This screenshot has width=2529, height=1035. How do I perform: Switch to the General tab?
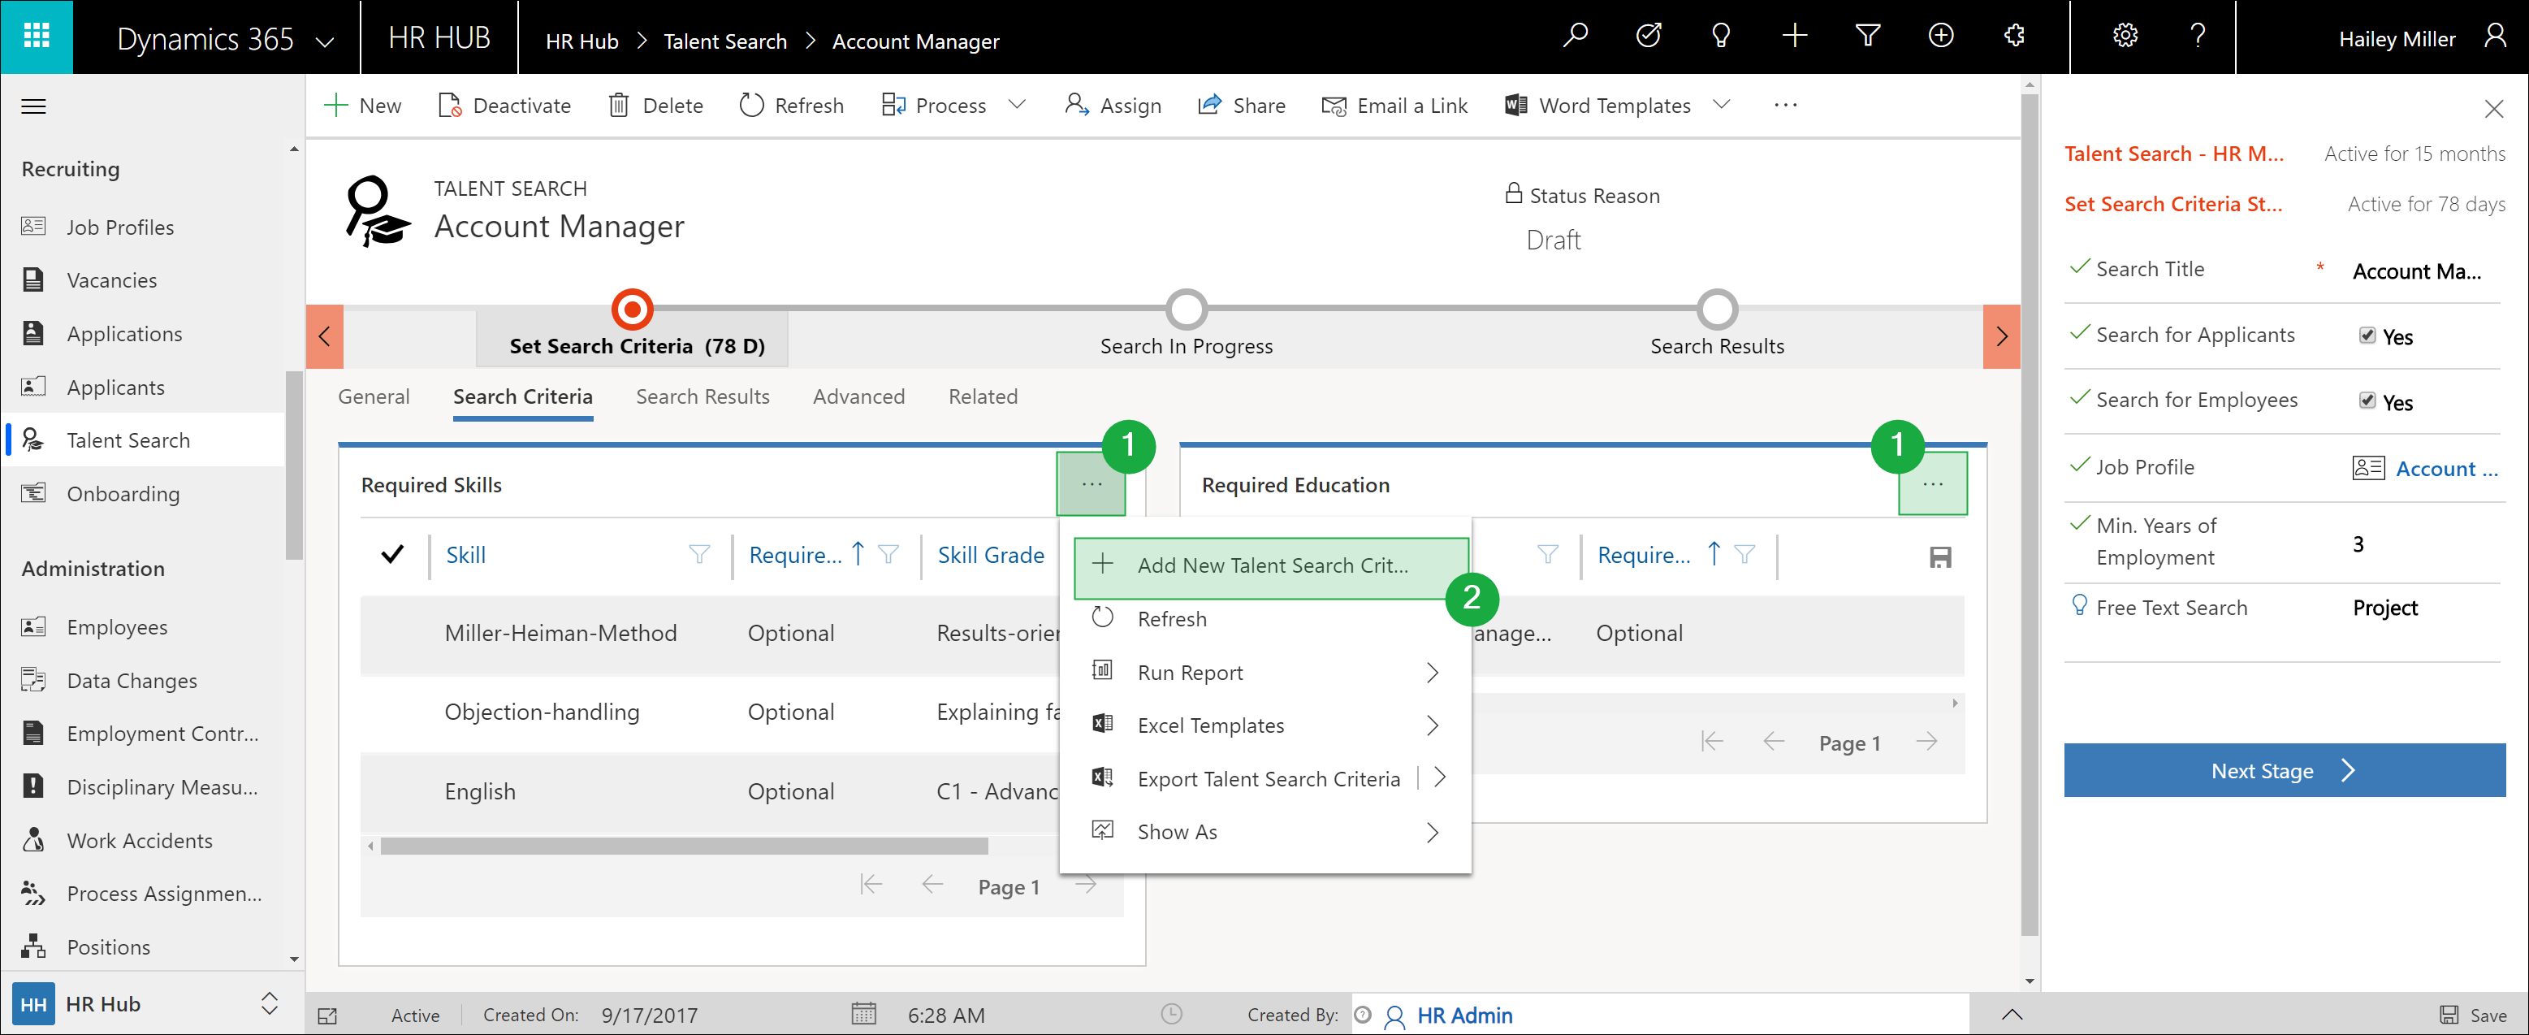click(x=374, y=396)
